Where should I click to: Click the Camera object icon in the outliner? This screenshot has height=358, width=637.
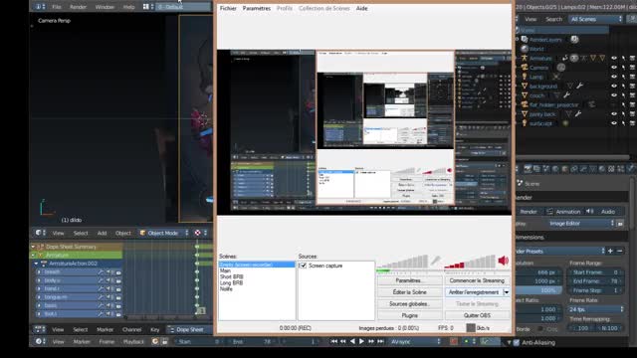525,68
